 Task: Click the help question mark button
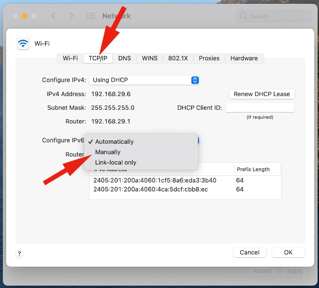19,254
